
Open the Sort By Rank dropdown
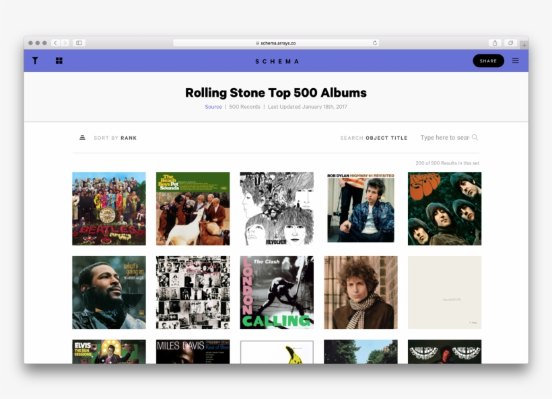115,138
